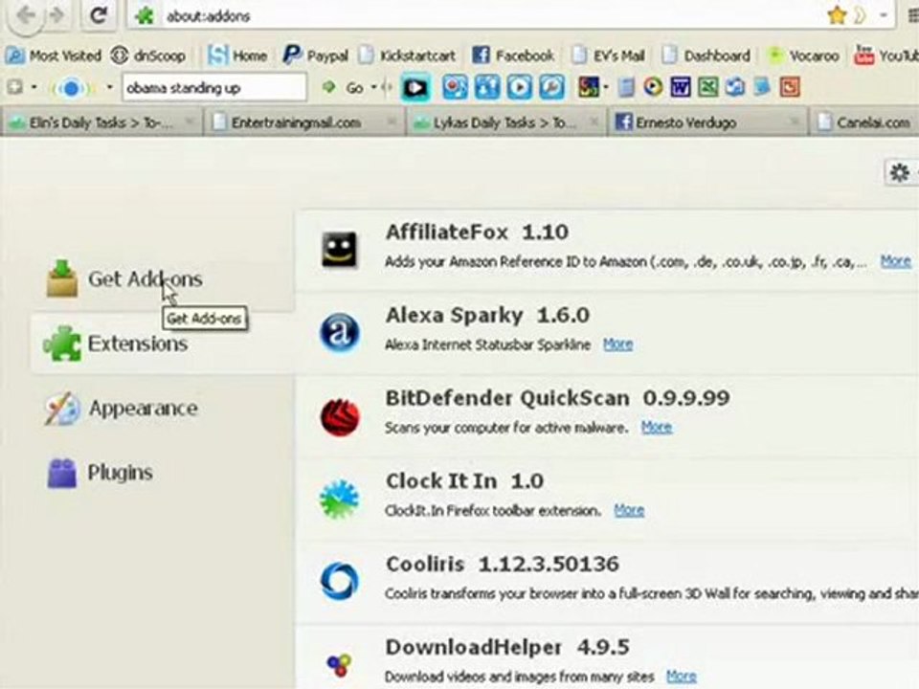Select the Cooliris 1.12.3.50136 extension title
This screenshot has height=689, width=919.
[x=503, y=565]
